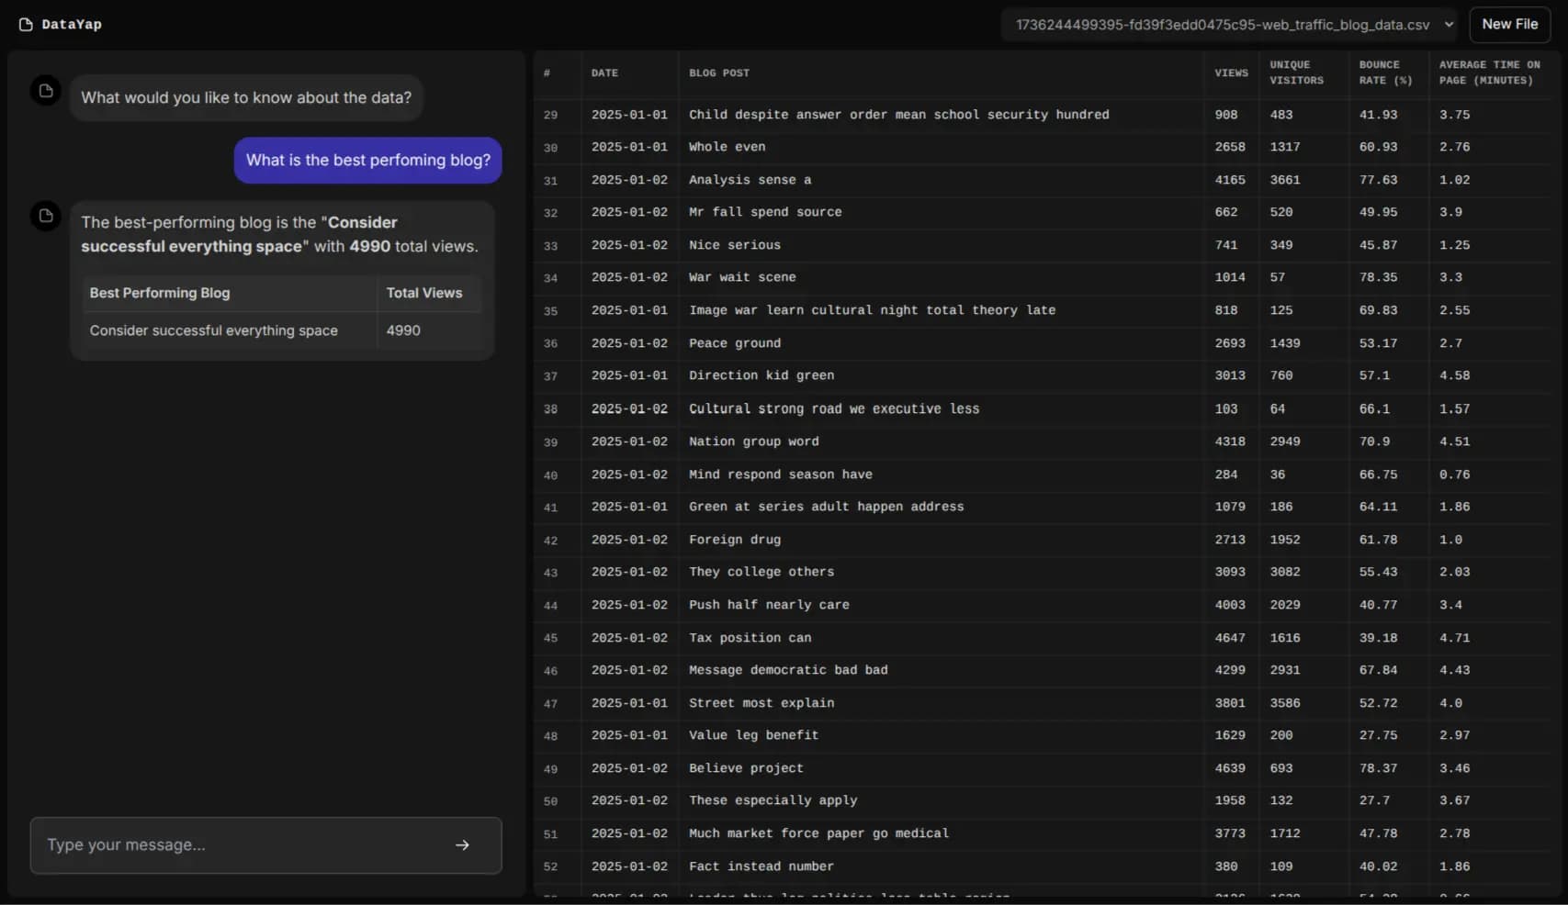1568x905 pixels.
Task: Click the Unique Visitors column header
Action: click(x=1296, y=73)
